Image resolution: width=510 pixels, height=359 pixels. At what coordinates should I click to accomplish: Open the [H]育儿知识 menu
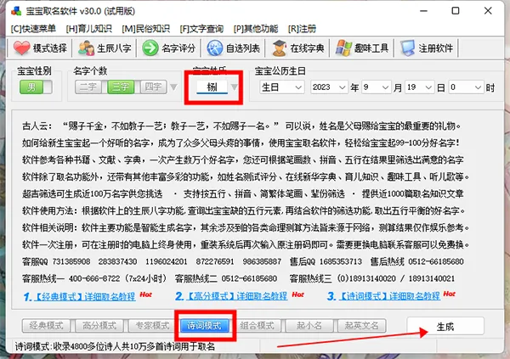click(x=88, y=29)
